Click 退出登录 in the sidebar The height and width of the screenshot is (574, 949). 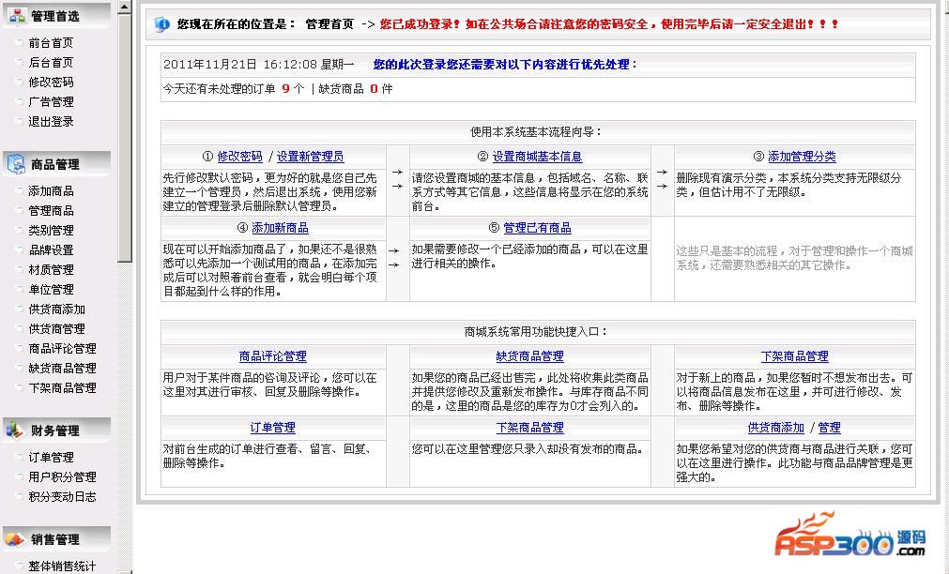(51, 122)
